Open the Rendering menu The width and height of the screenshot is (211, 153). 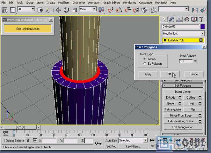[x=129, y=3]
